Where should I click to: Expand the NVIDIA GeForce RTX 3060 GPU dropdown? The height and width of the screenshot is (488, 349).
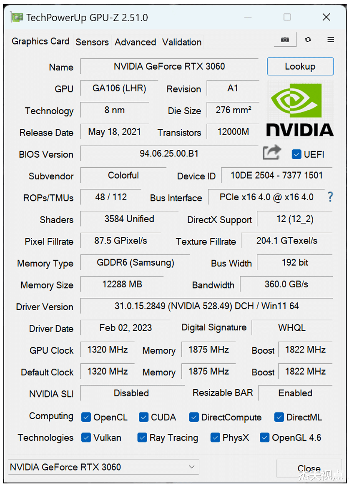103,467
